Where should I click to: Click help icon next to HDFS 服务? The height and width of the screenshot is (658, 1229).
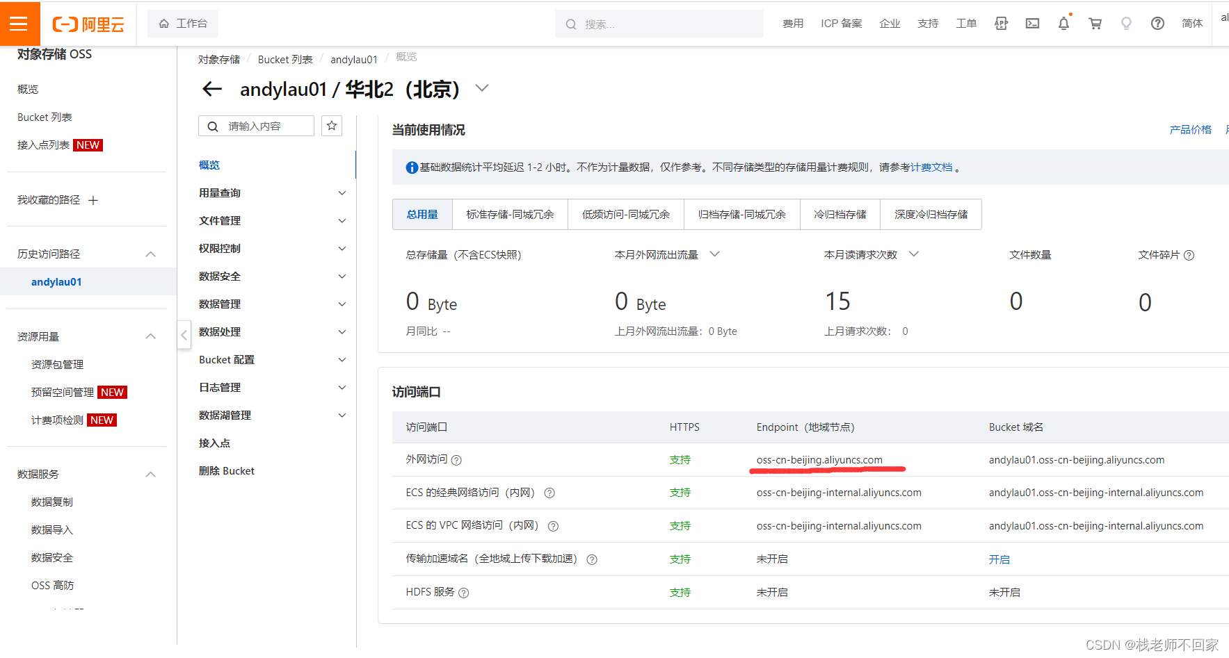pos(464,593)
